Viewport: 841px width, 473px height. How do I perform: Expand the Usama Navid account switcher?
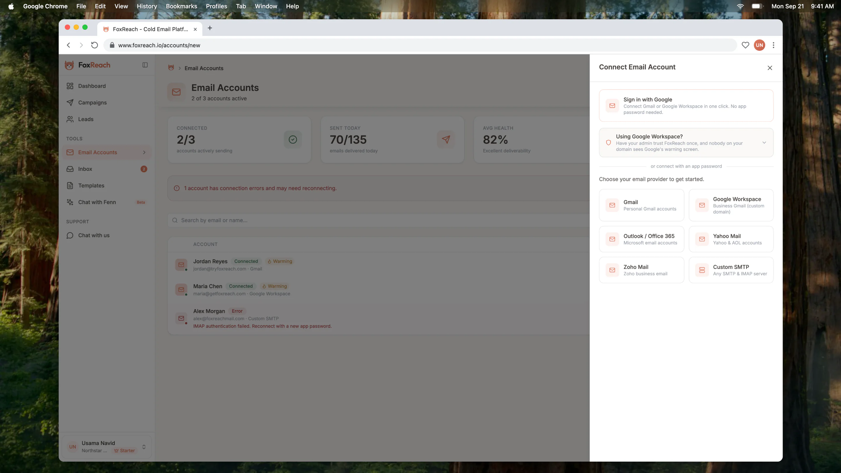point(106,446)
